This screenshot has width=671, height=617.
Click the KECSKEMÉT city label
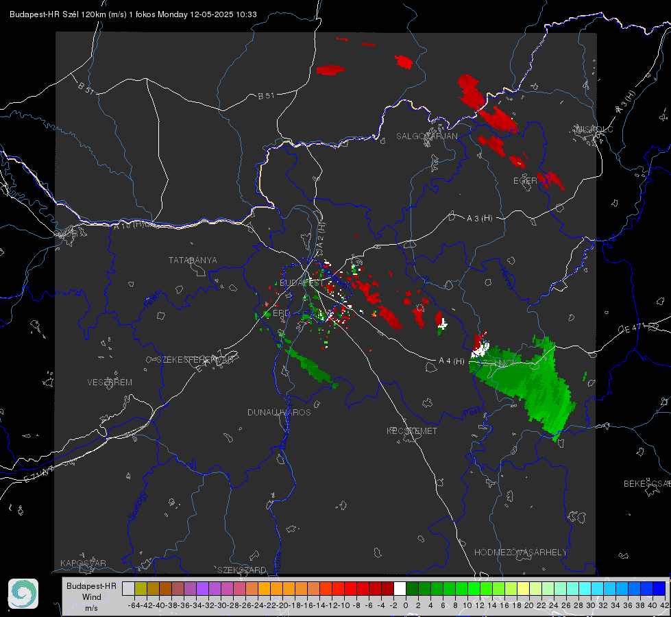click(x=412, y=431)
